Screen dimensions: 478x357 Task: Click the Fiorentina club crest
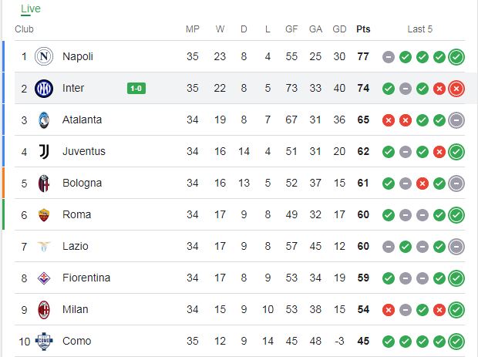[44, 278]
